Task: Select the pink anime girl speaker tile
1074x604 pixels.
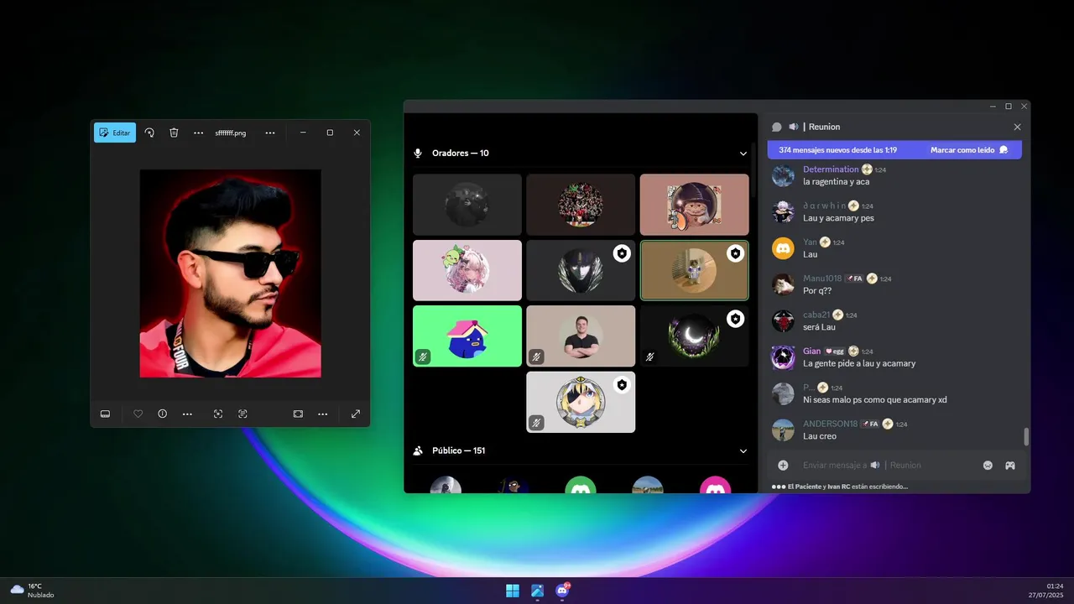Action: (467, 270)
